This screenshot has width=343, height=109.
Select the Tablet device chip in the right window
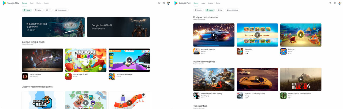tap(210, 10)
